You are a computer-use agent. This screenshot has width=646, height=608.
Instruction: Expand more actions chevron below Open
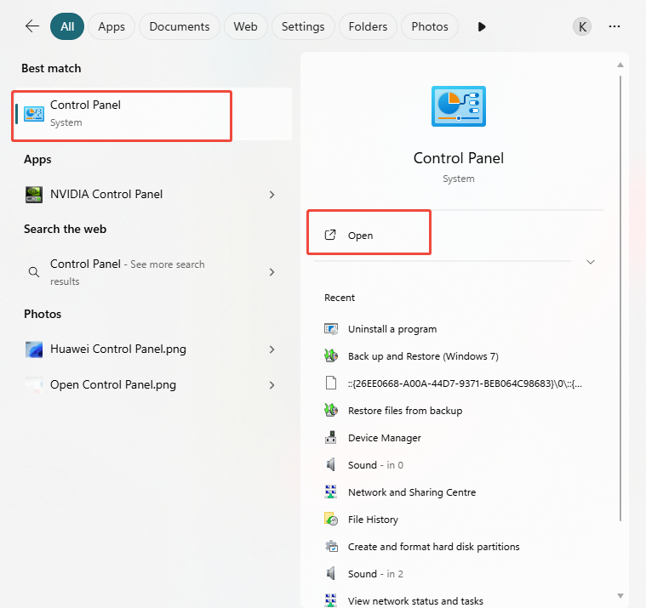pos(591,262)
